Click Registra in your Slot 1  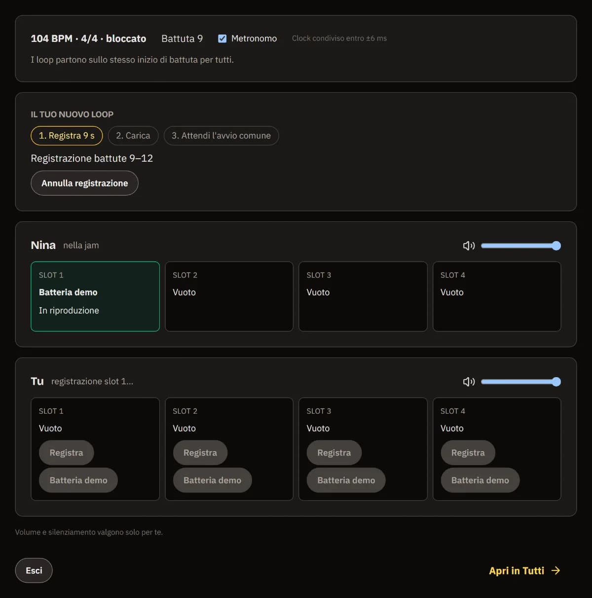pyautogui.click(x=66, y=453)
